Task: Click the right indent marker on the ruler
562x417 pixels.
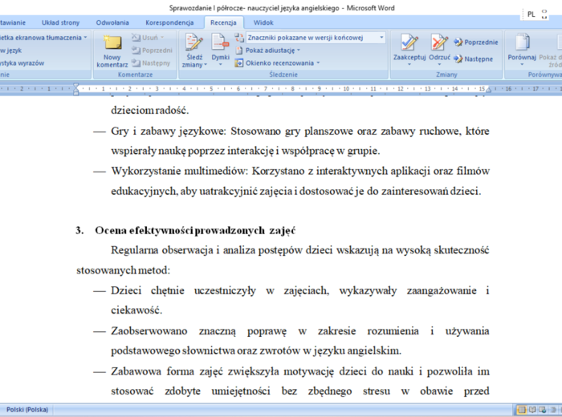Action: point(488,90)
